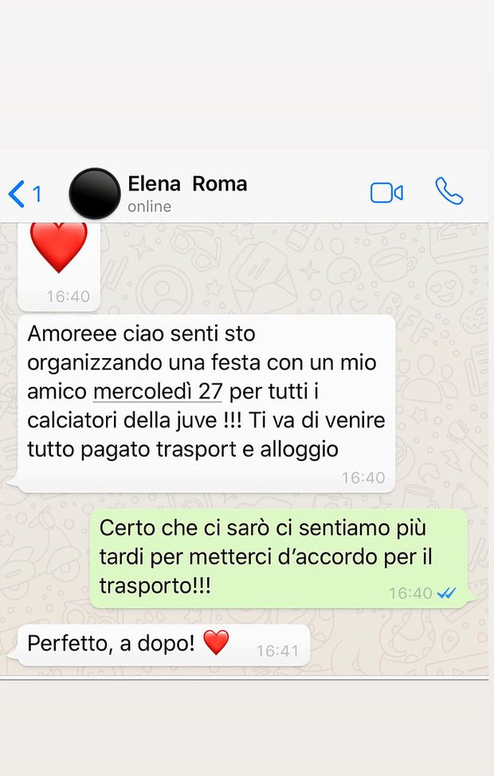Viewport: 494px width, 776px height.
Task: Tap the unread count 1 beside back arrow
Action: pos(37,194)
